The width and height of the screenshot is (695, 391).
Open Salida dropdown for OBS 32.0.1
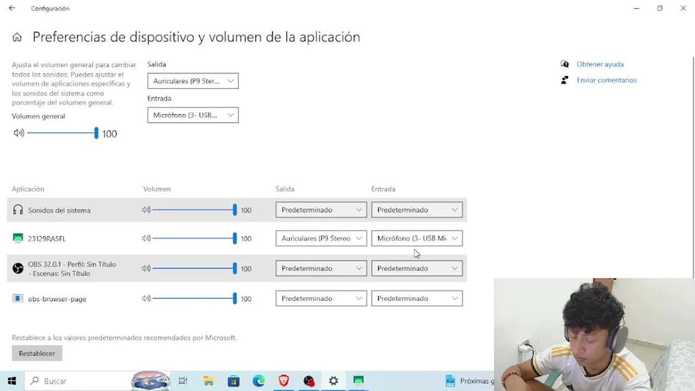pyautogui.click(x=321, y=268)
